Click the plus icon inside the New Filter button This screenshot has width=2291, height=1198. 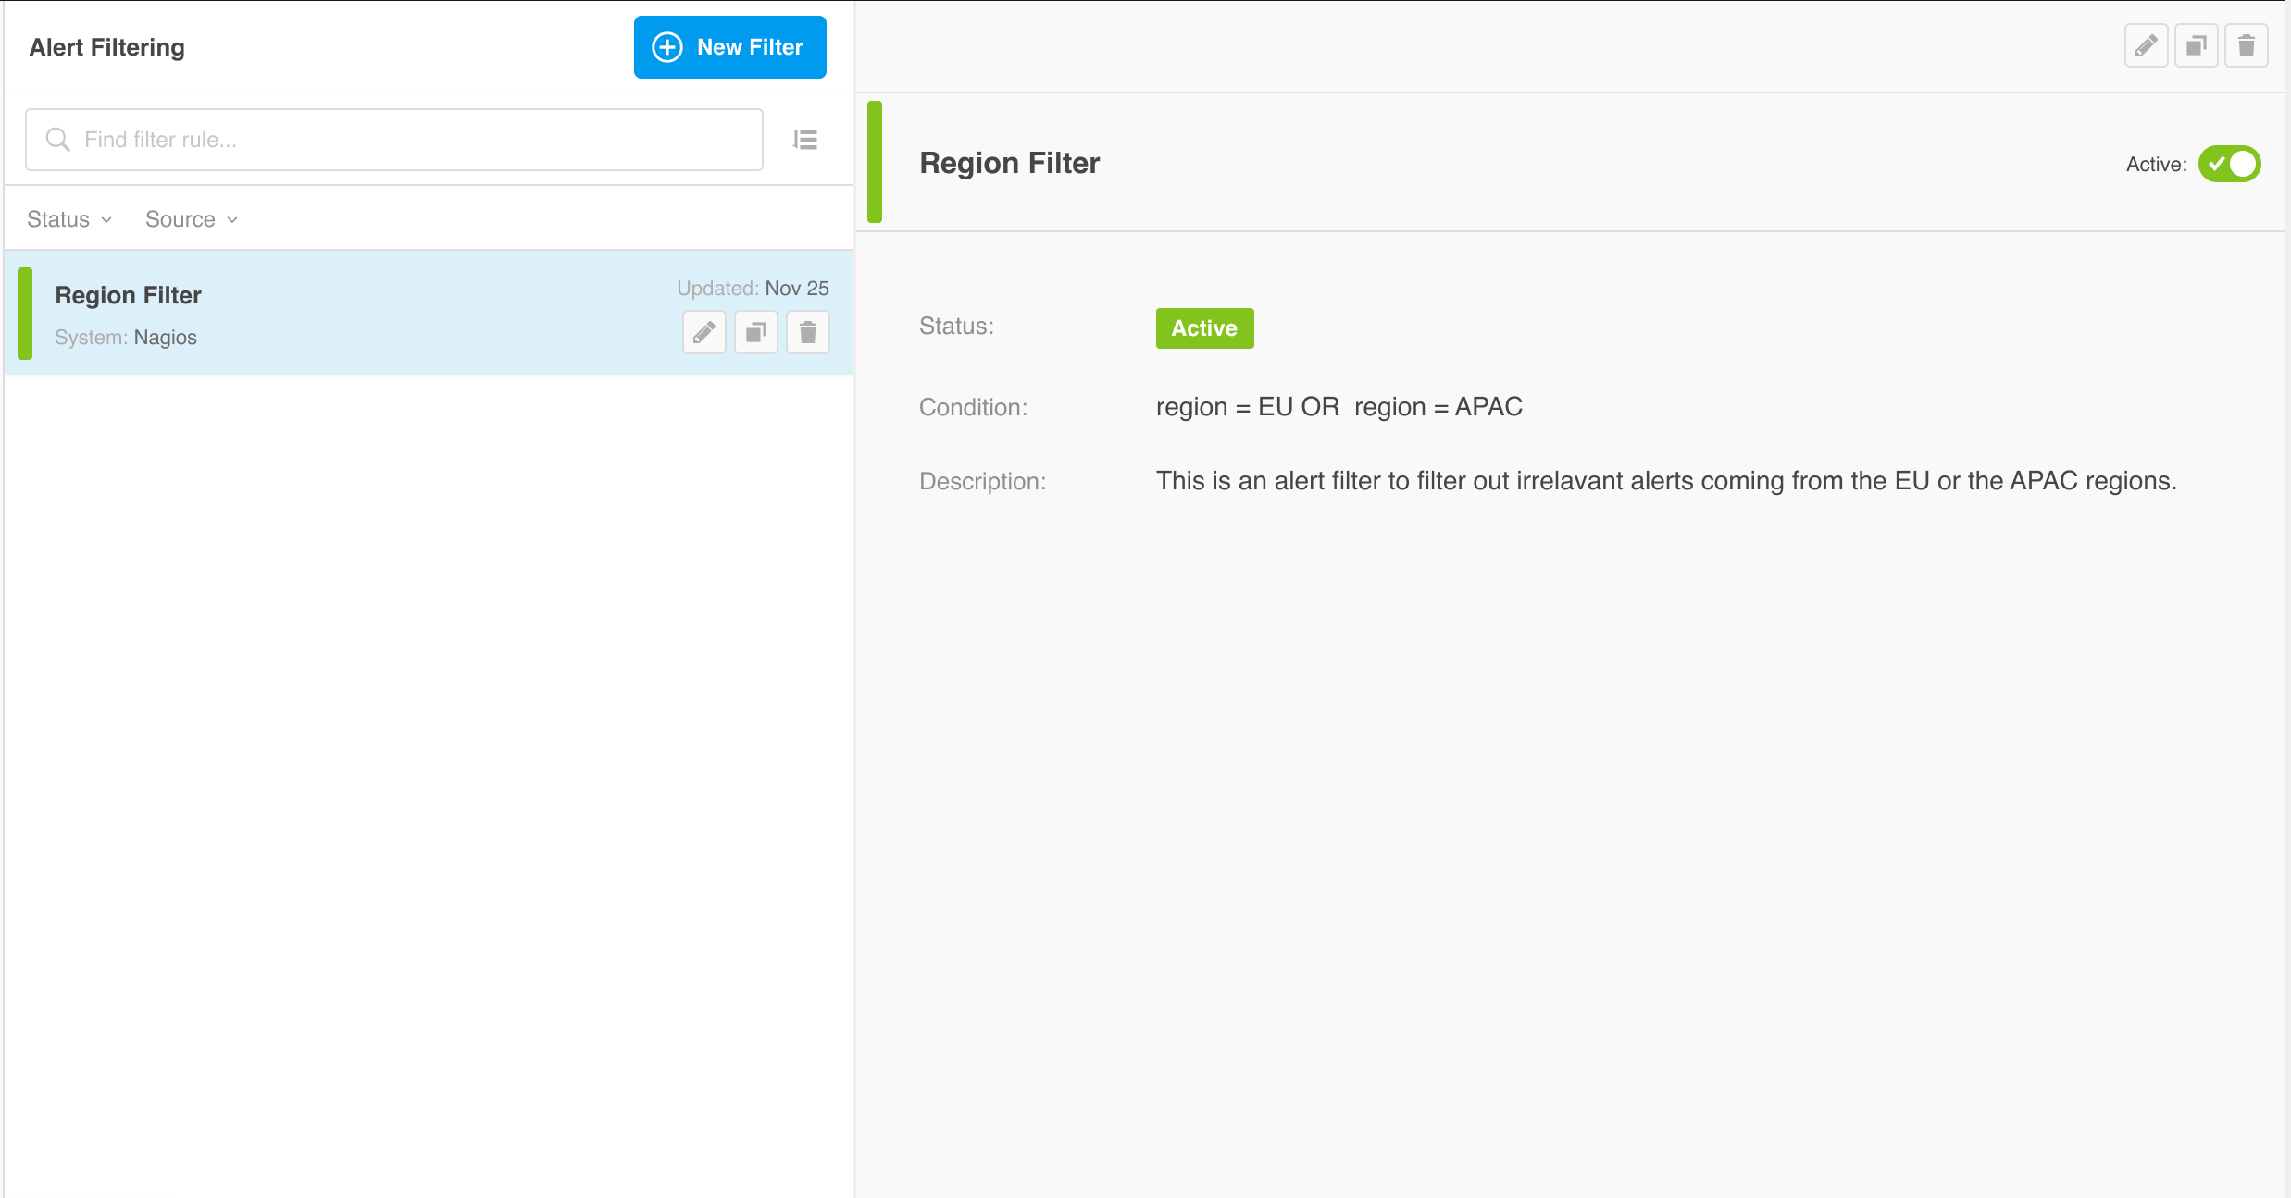tap(666, 47)
